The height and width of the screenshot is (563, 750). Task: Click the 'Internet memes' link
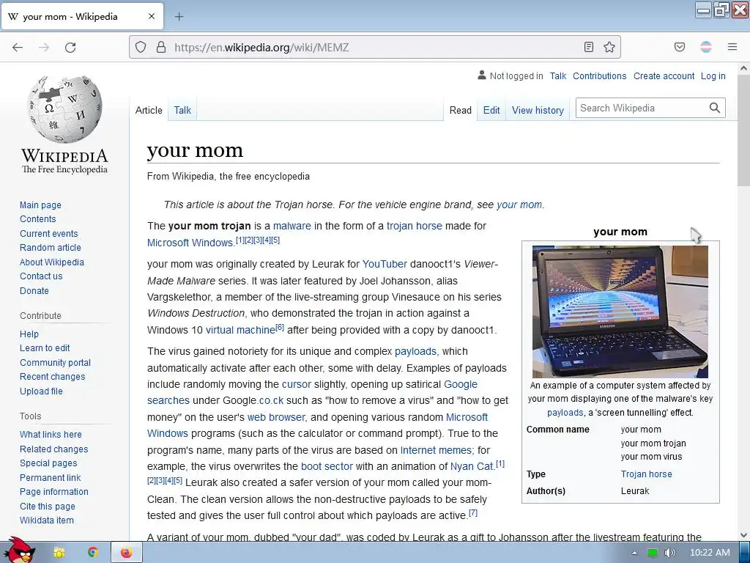437,450
